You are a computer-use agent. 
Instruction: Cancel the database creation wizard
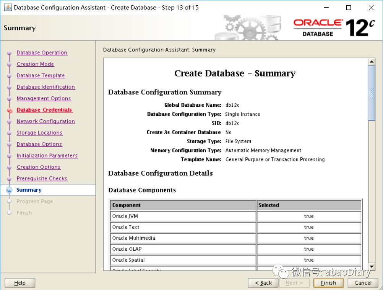point(362,283)
